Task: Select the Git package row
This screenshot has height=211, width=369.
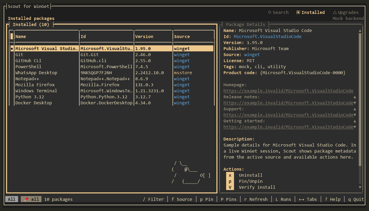Action: click(x=112, y=55)
